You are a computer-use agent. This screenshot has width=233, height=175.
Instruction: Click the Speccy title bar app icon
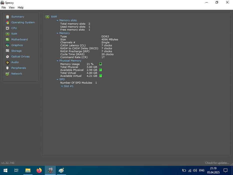[x=2, y=2]
